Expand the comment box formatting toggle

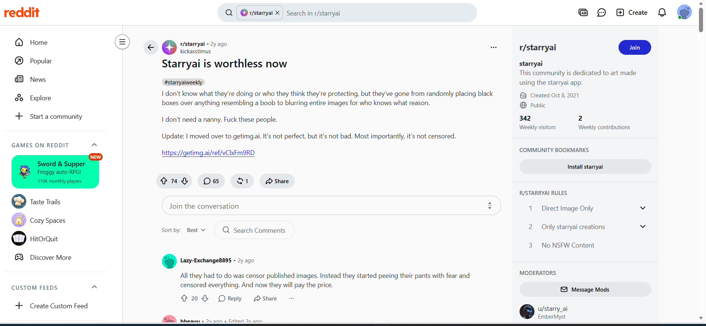[x=490, y=206]
